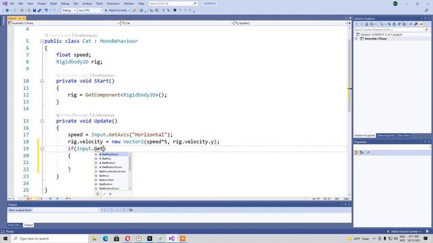Select GetKeyDown in the IntelliSense list
Screen dimensions: 433x243
111,155
